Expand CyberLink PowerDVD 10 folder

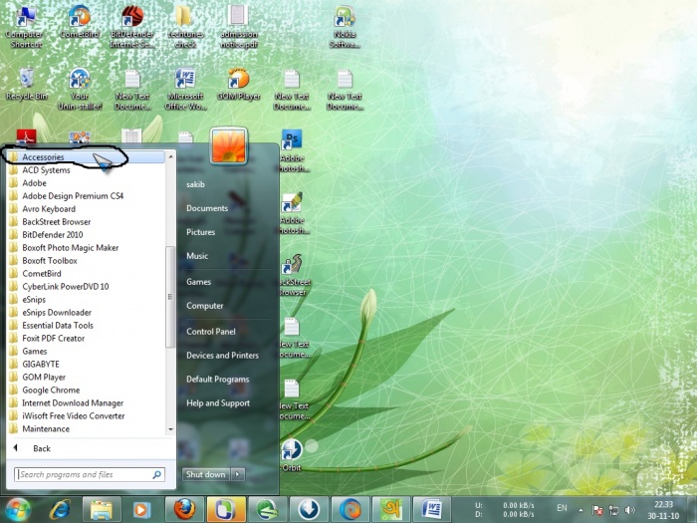click(87, 287)
